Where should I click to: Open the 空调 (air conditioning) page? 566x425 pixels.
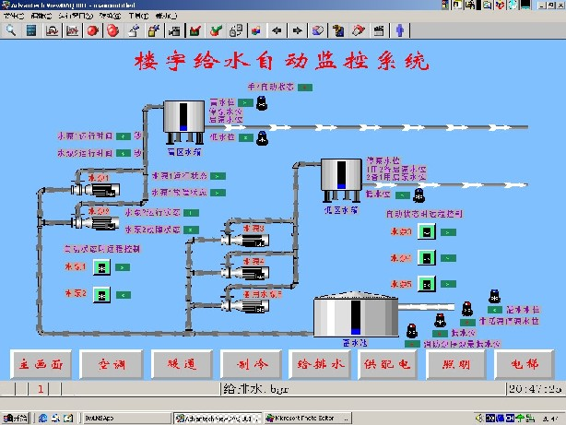pyautogui.click(x=112, y=364)
